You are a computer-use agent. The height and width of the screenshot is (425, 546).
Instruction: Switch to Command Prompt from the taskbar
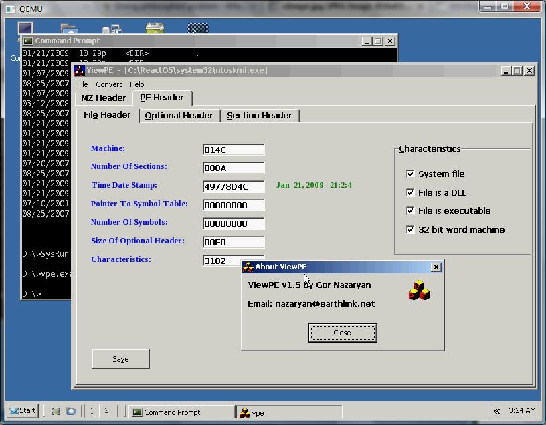coord(181,412)
